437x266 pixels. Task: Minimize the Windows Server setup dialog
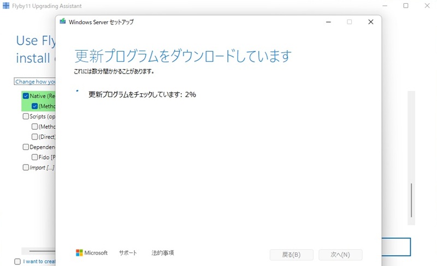(x=328, y=22)
